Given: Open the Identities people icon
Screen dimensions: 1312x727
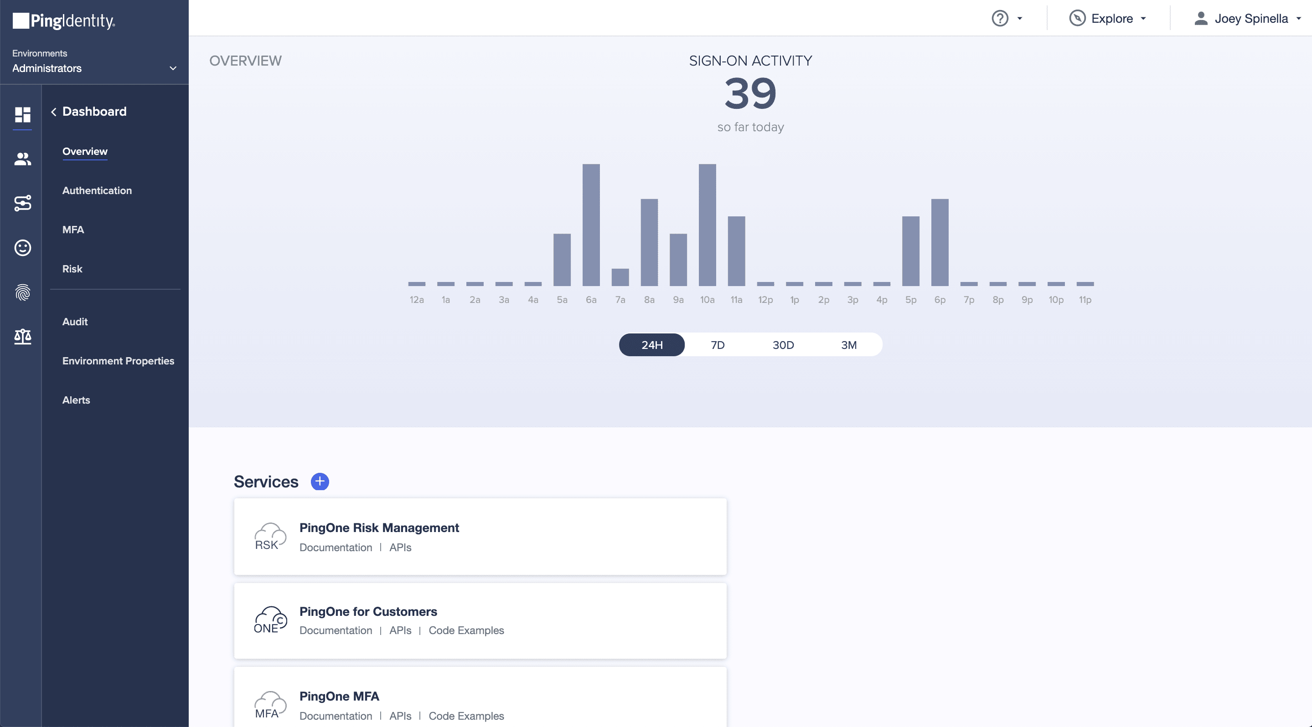Looking at the screenshot, I should point(22,159).
